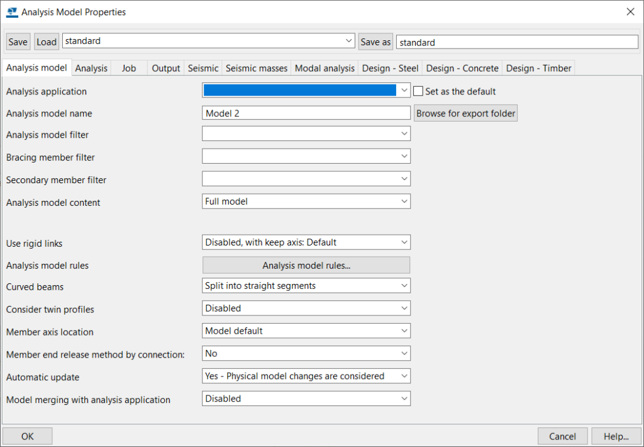Screen dimensions: 644x447
Task: Expand the Use rigid links dropdown
Action: pyautogui.click(x=404, y=242)
